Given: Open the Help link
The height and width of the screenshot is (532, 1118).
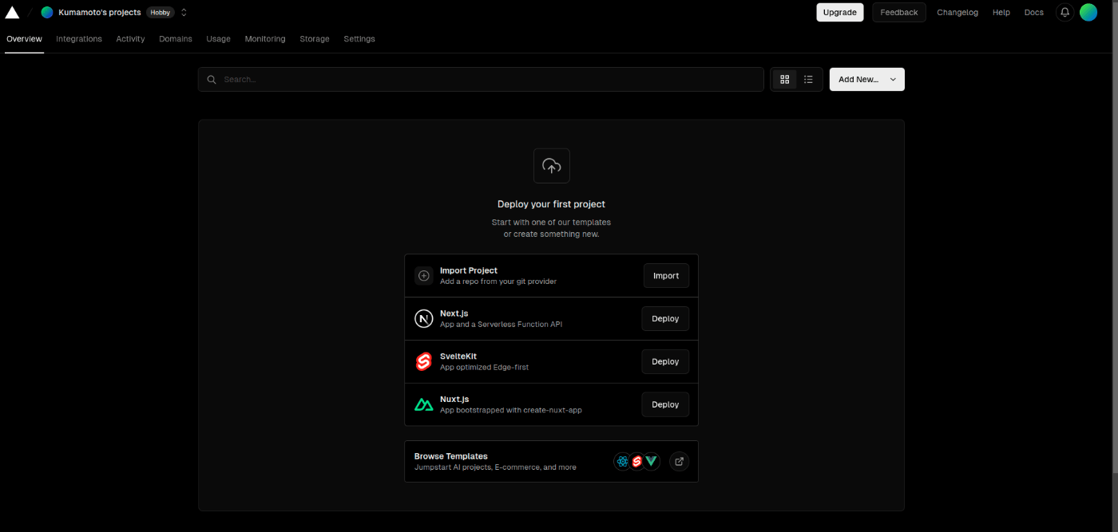Looking at the screenshot, I should click(x=1001, y=12).
